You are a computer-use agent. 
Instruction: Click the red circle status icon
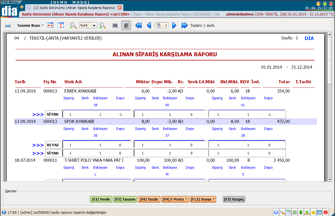click(326, 212)
